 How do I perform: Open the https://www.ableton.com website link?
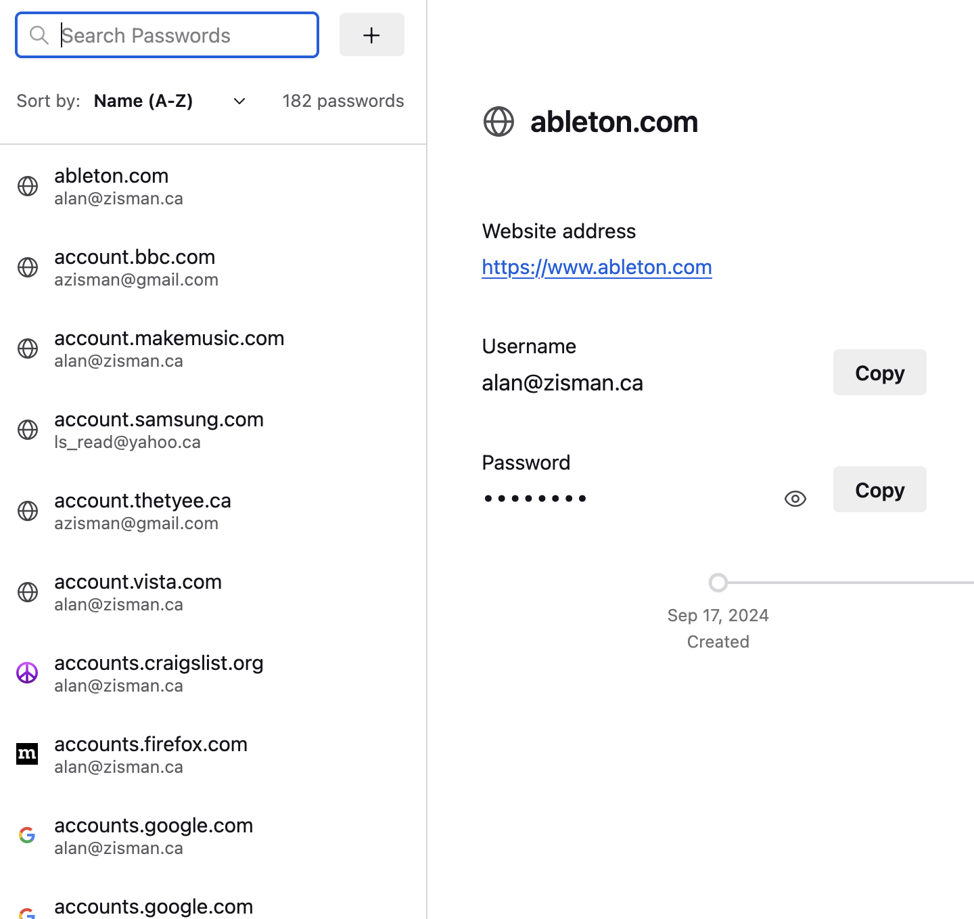tap(597, 267)
